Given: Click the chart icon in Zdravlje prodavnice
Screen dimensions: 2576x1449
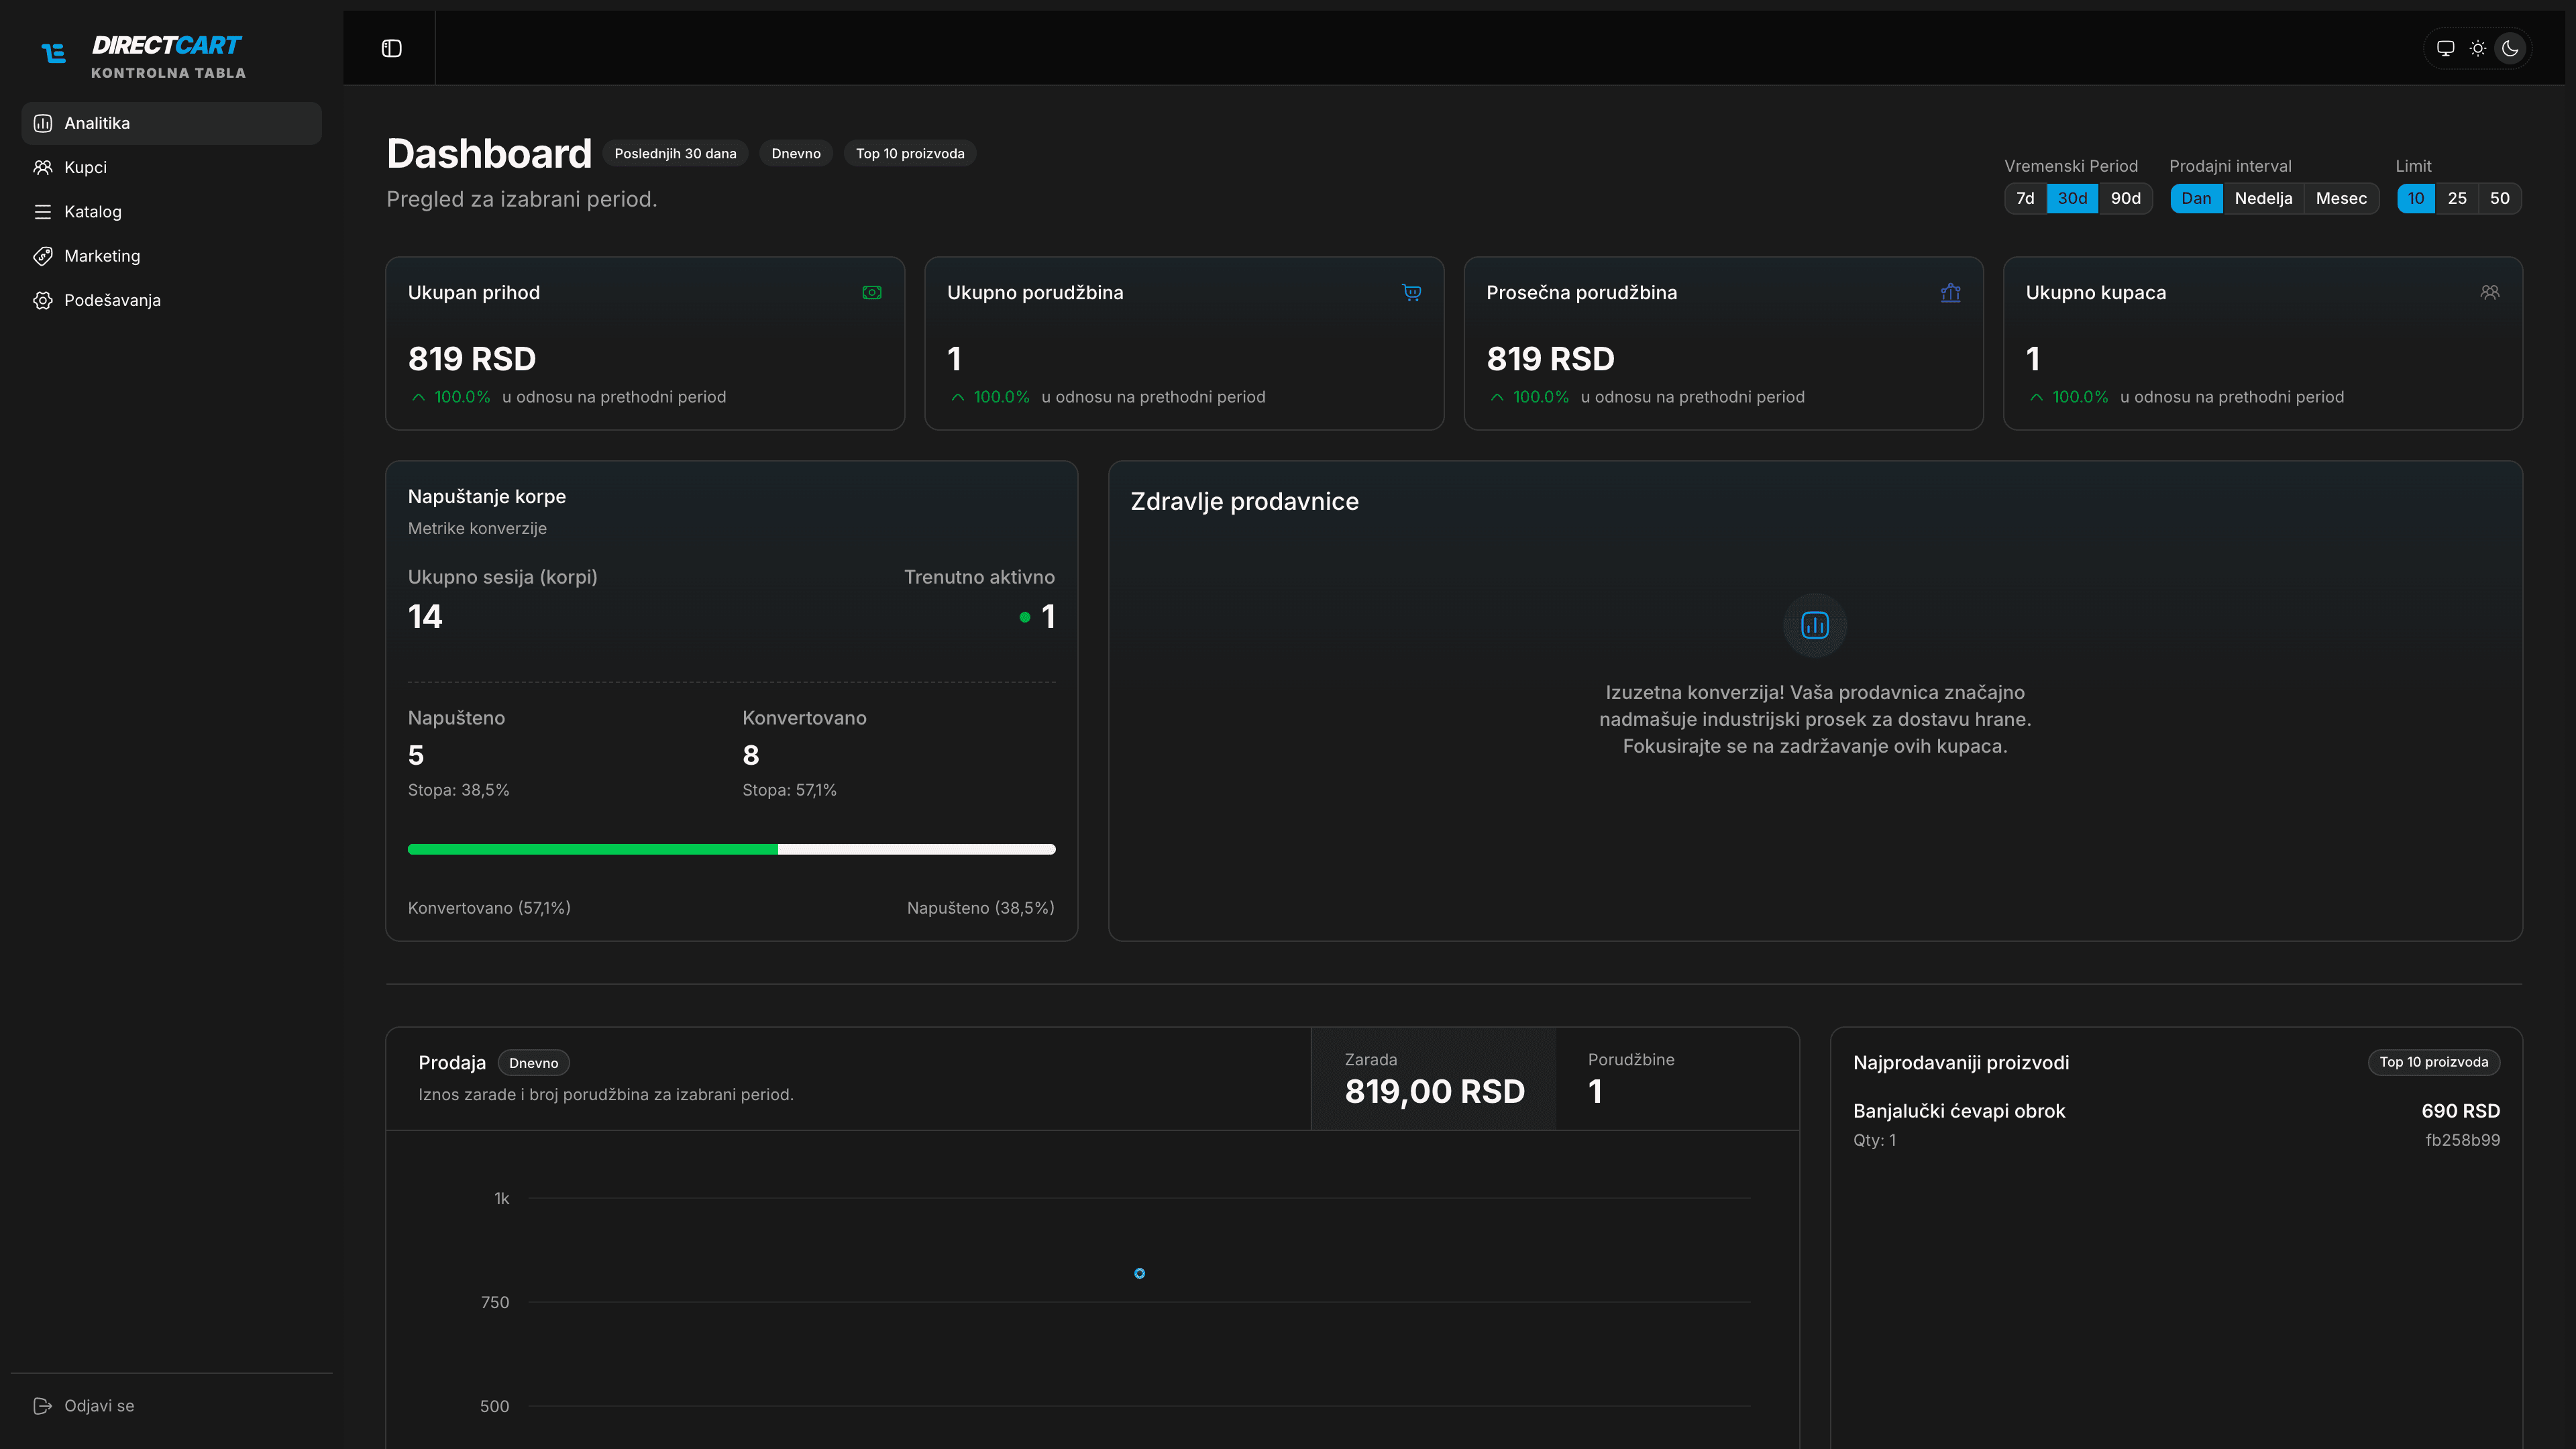Looking at the screenshot, I should pos(1814,625).
